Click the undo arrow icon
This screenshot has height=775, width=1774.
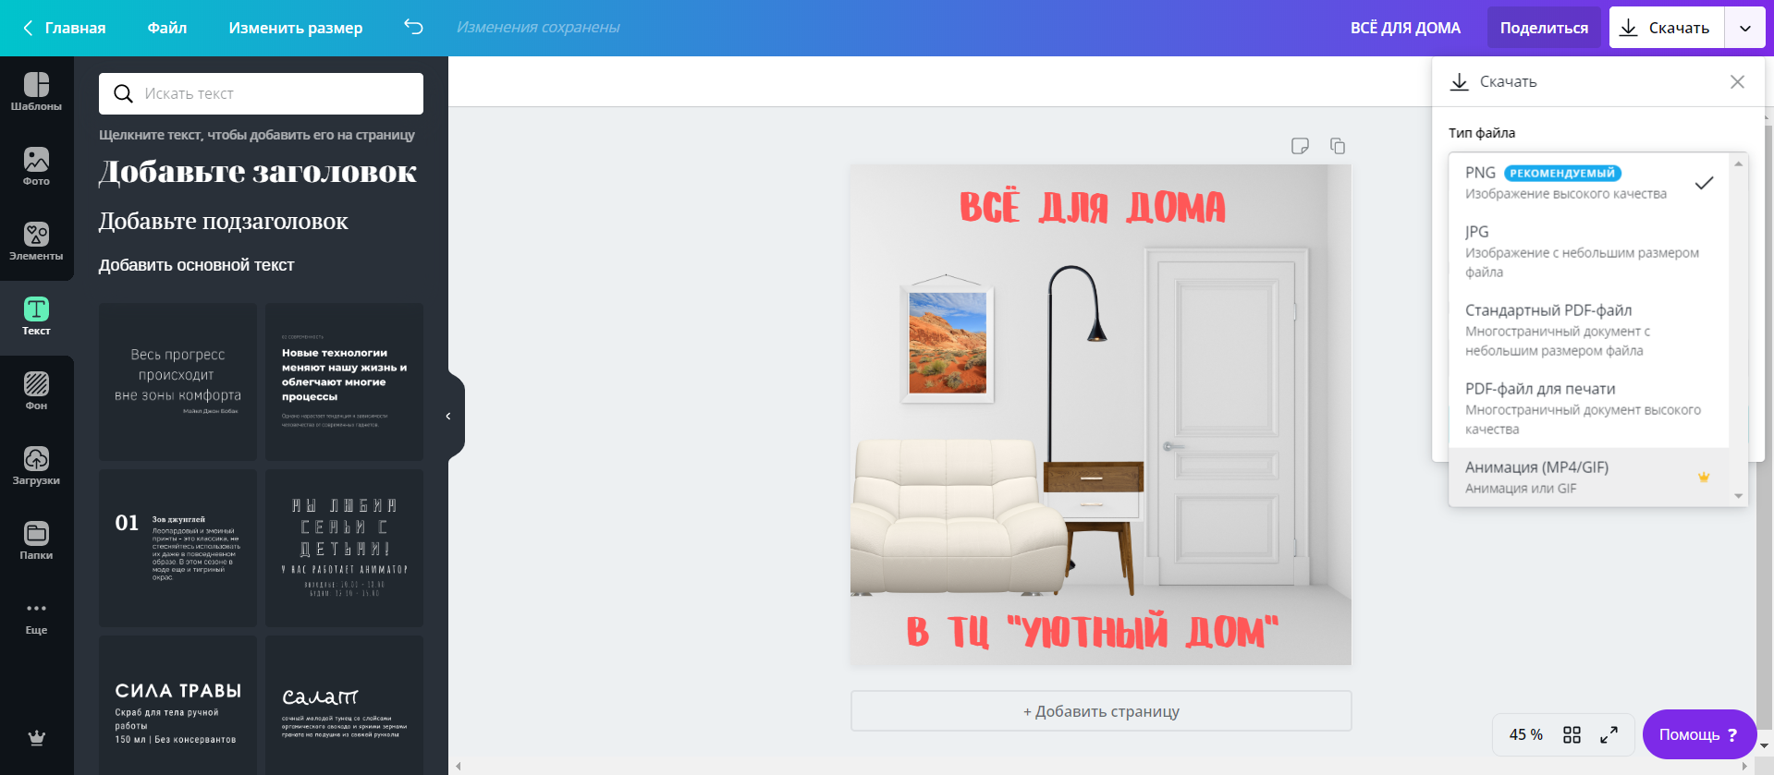tap(413, 28)
